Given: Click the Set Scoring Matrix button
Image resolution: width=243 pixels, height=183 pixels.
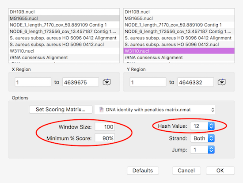Looking at the screenshot, I should 61,110.
